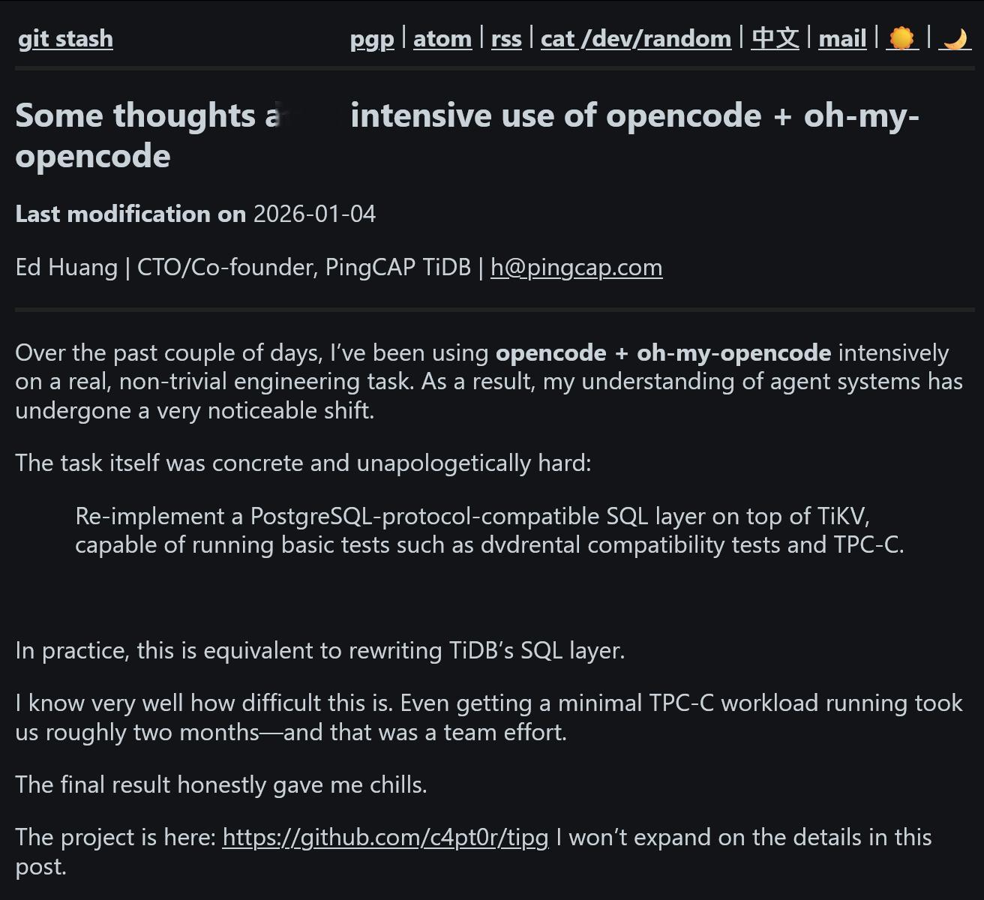Go to the "cat /dev/random" page
This screenshot has width=984, height=900.
coord(635,38)
